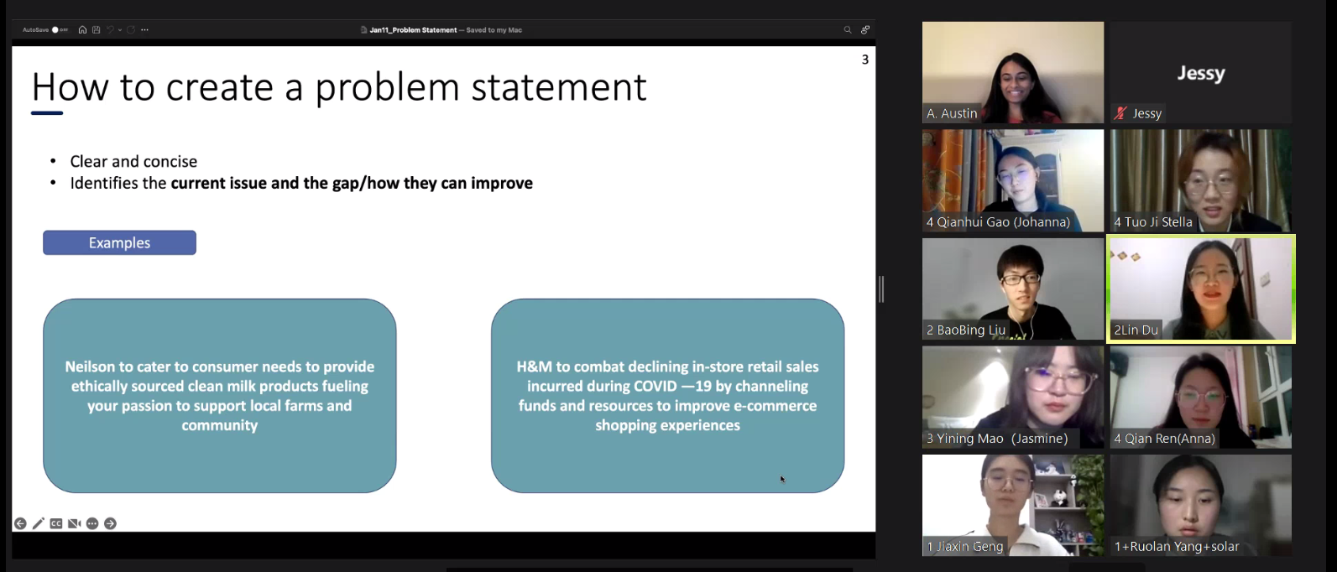Click the Home icon in title bar
The image size is (1337, 572).
[x=82, y=30]
